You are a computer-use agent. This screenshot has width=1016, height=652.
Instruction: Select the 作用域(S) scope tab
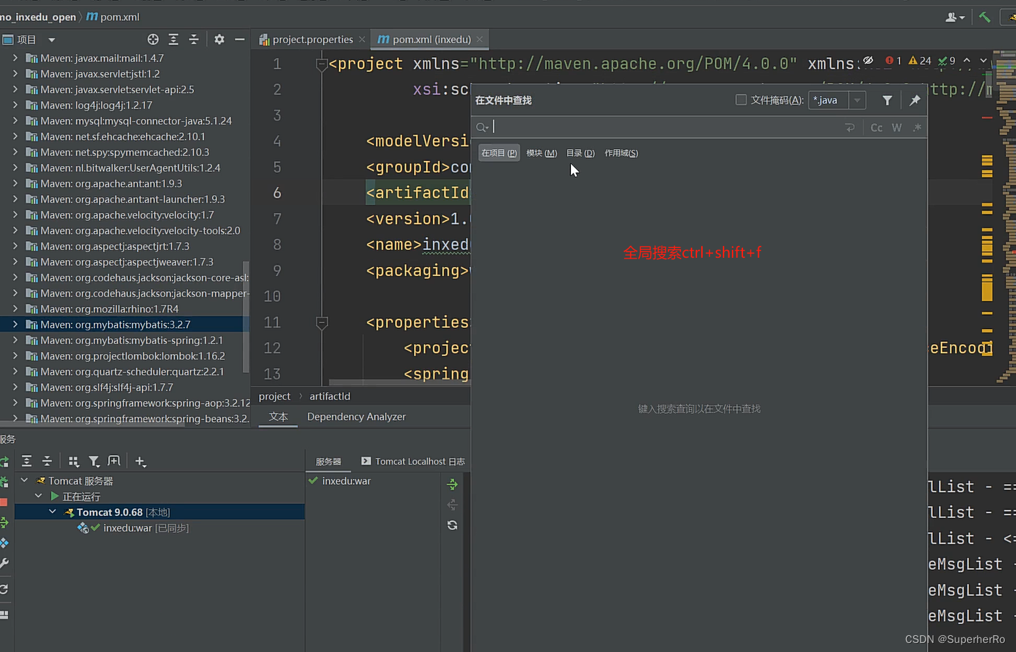point(621,153)
